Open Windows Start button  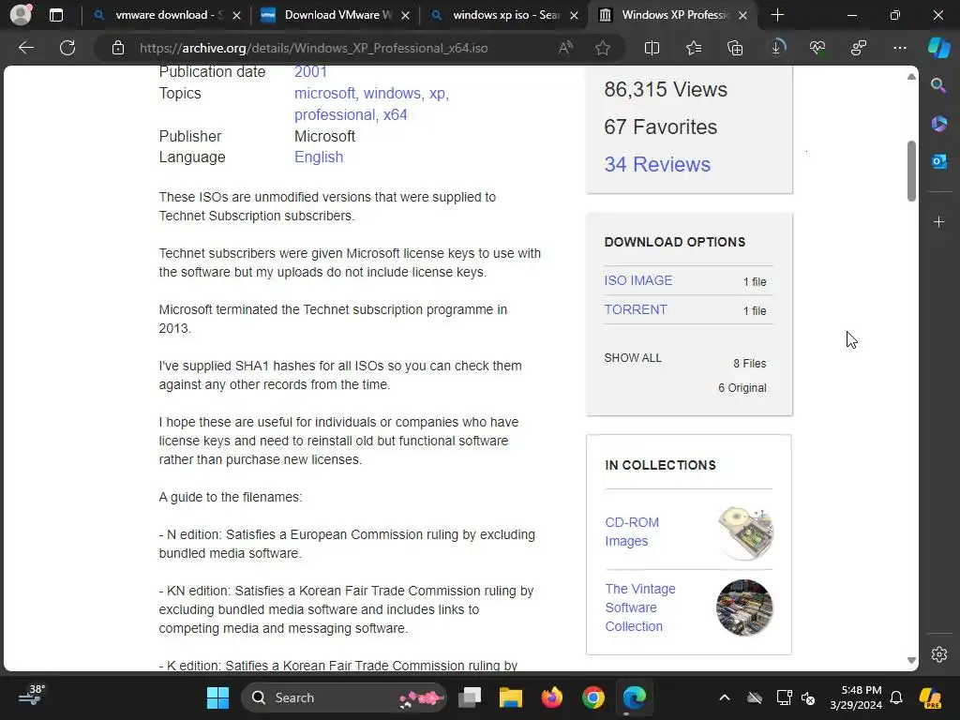click(217, 697)
